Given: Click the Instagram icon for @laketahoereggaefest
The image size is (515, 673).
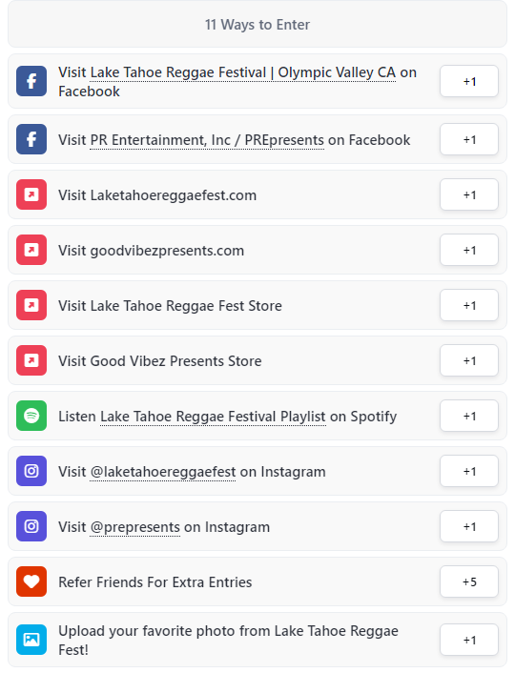Looking at the screenshot, I should click(x=31, y=471).
